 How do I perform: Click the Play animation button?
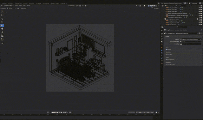[x=58, y=112]
